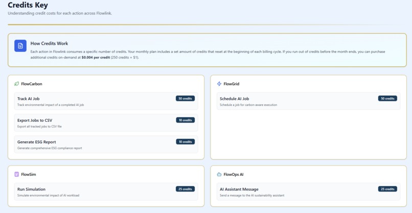412x213 pixels.
Task: Select the Generate ESG Report row
Action: (x=106, y=144)
